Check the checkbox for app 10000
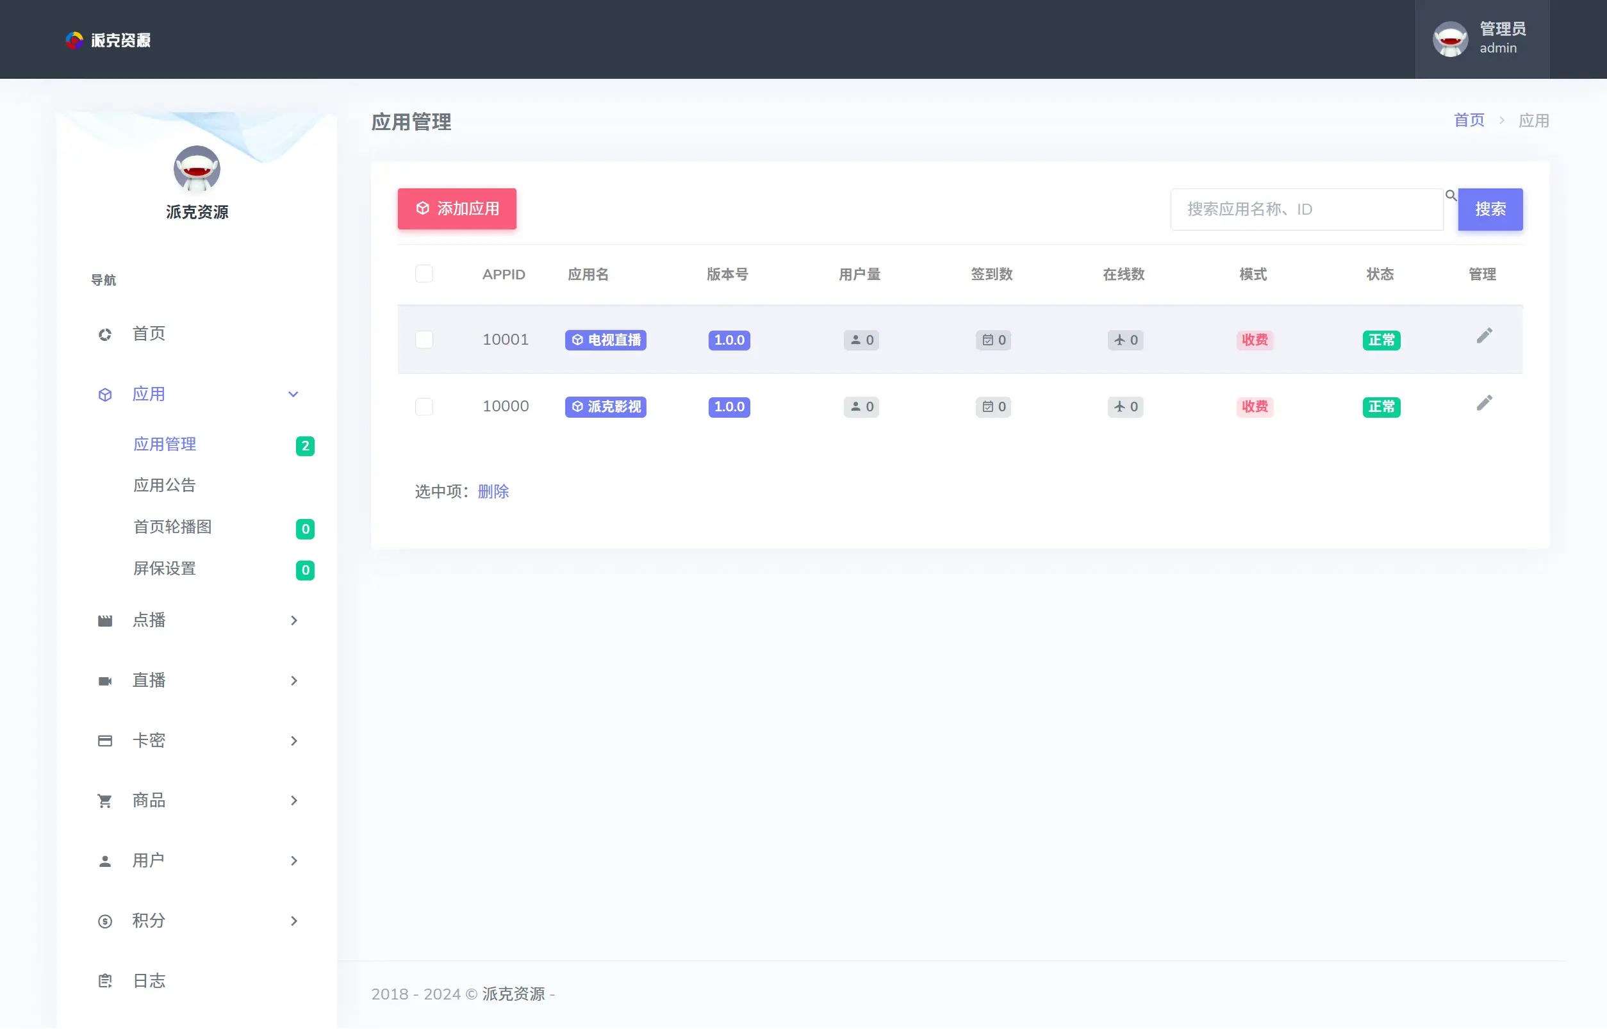Viewport: 1607px width, 1029px height. pos(424,406)
